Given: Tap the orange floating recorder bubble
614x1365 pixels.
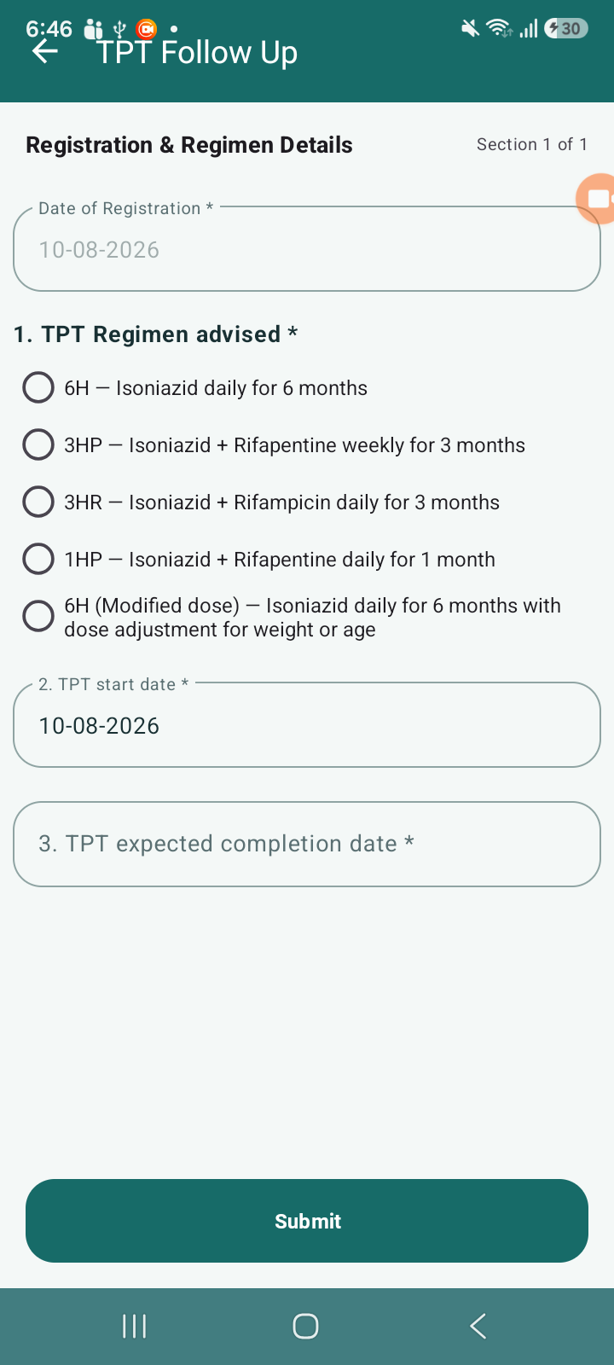Looking at the screenshot, I should (596, 198).
